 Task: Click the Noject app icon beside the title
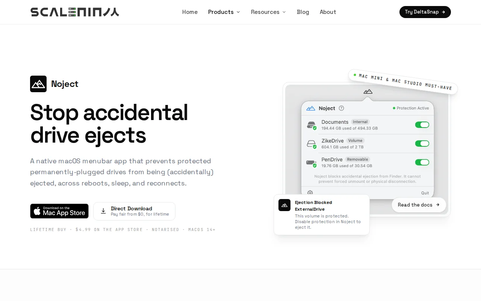point(38,84)
